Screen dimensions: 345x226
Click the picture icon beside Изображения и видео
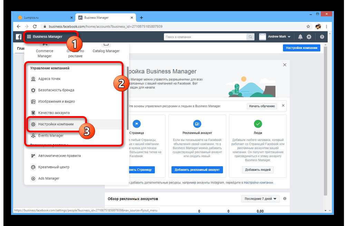[33, 102]
